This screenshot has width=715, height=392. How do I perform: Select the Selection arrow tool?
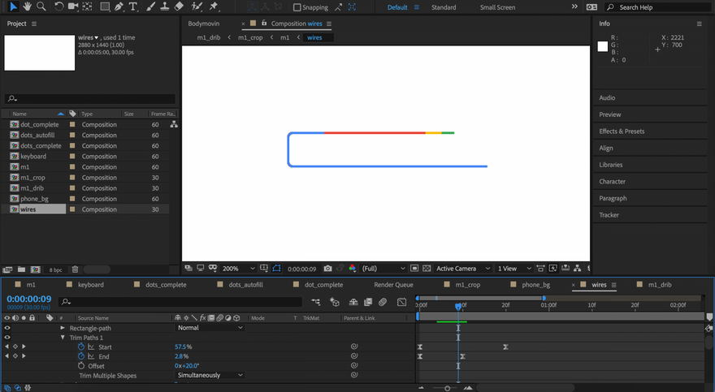(x=13, y=6)
